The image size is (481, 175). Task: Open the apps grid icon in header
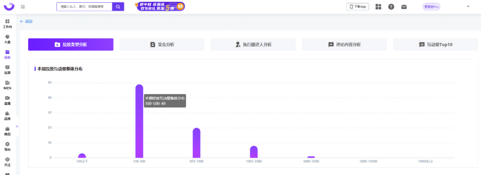pos(378,7)
